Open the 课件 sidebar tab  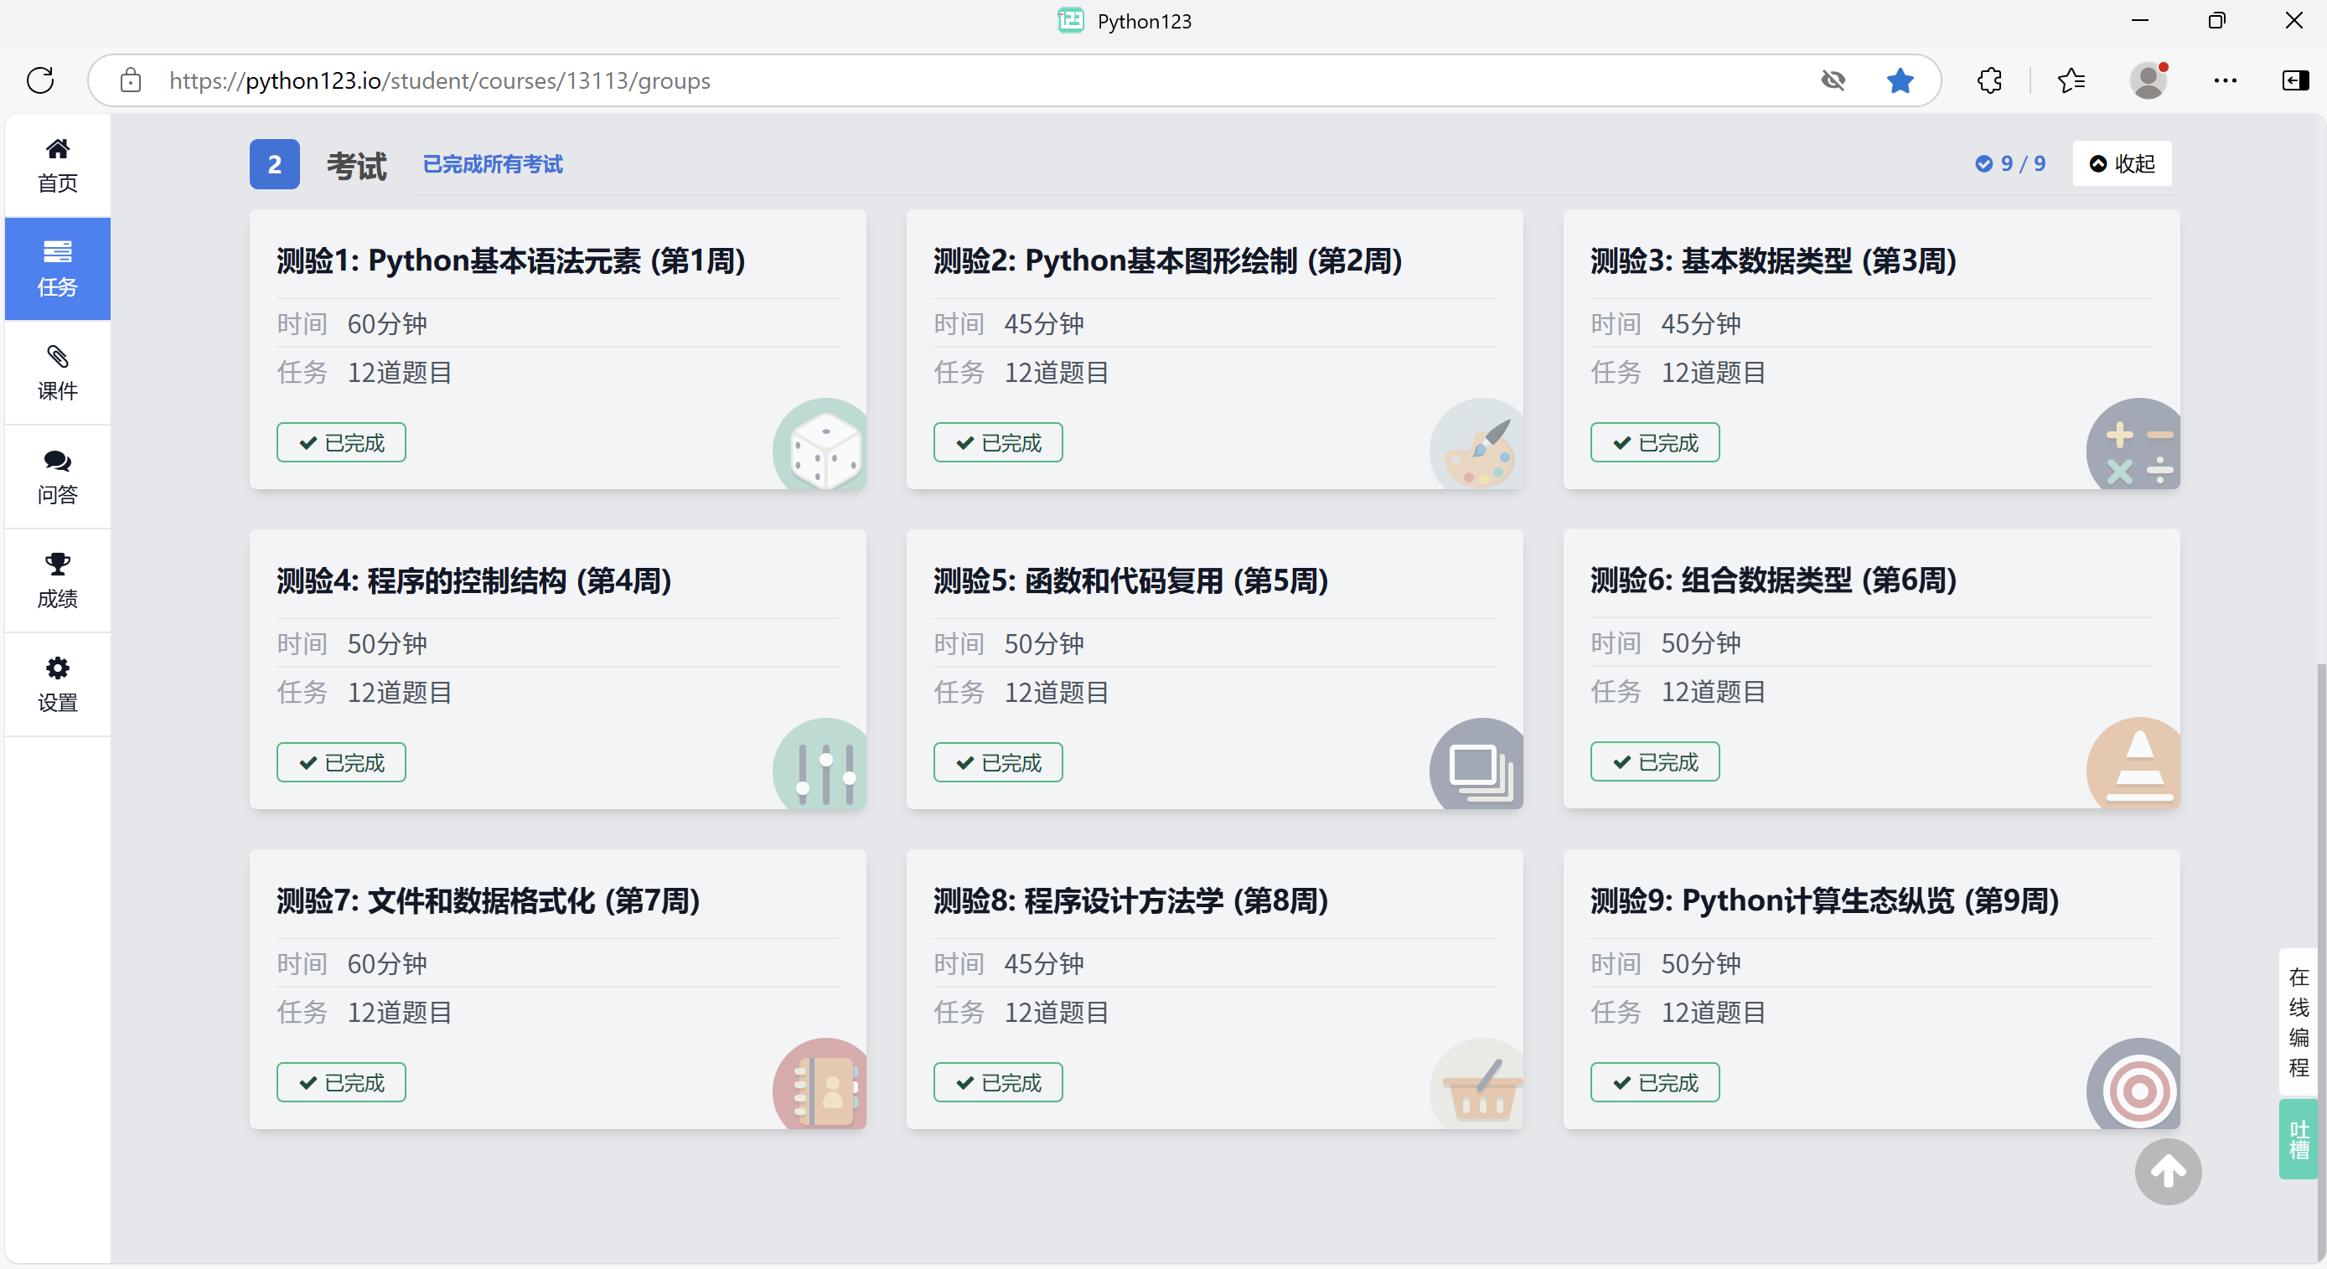[58, 373]
